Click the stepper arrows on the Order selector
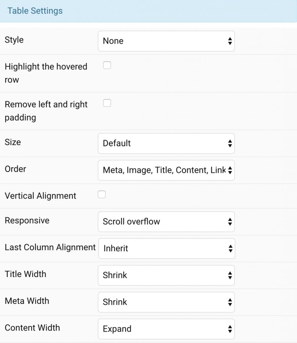This screenshot has width=297, height=343. click(230, 170)
